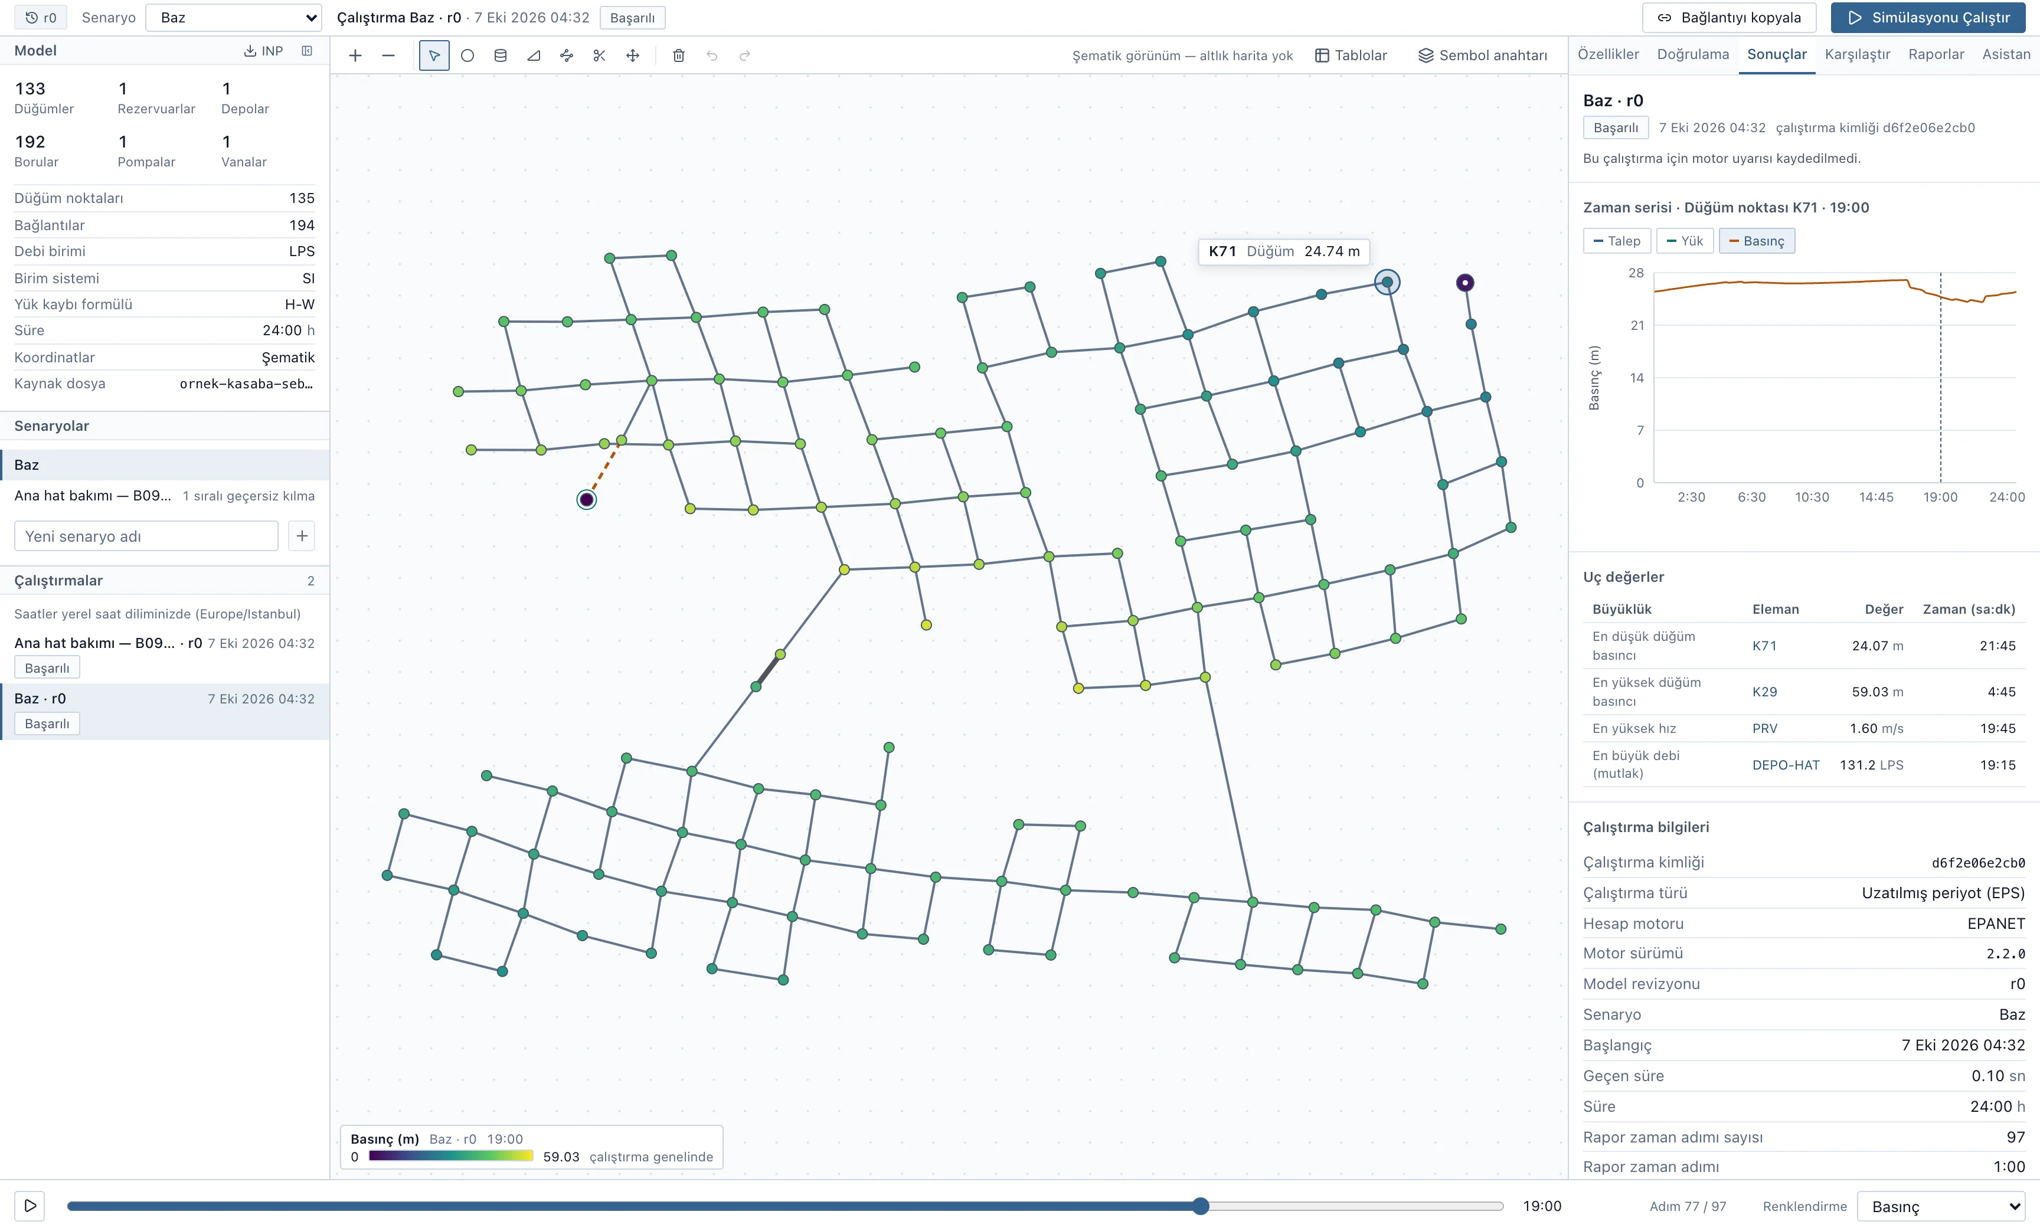
Task: Toggle the Talep series chip
Action: (1617, 241)
